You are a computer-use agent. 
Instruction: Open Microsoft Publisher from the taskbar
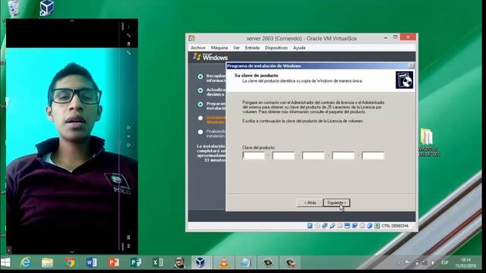pos(136,263)
